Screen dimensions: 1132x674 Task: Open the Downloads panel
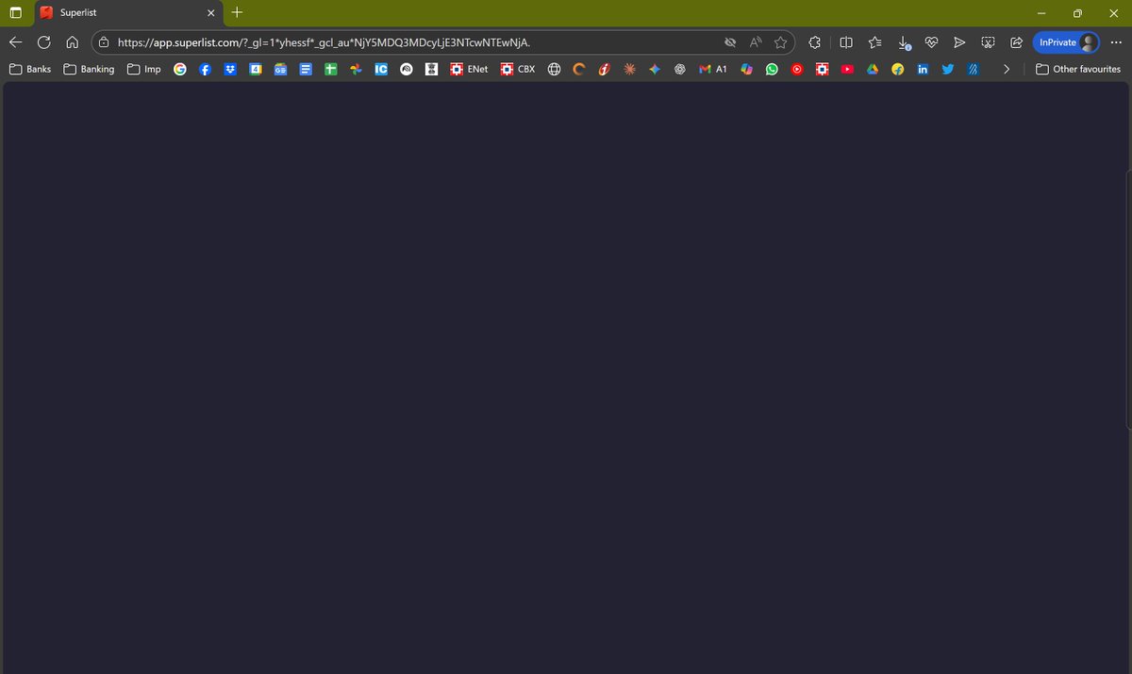point(904,42)
